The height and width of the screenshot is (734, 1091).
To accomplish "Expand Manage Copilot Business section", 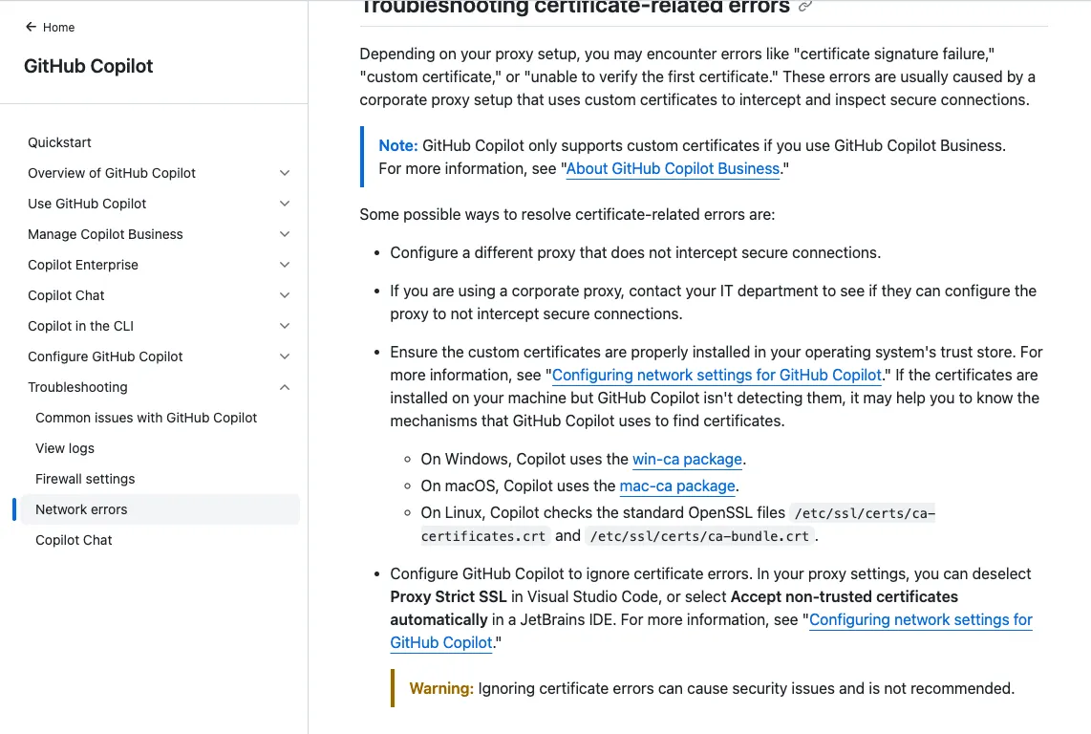I will [x=285, y=234].
